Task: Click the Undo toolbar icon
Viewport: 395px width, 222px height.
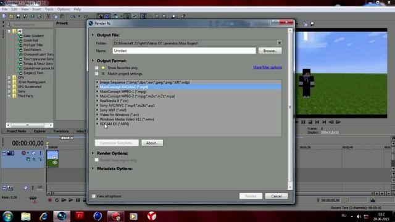Action: pos(73,17)
